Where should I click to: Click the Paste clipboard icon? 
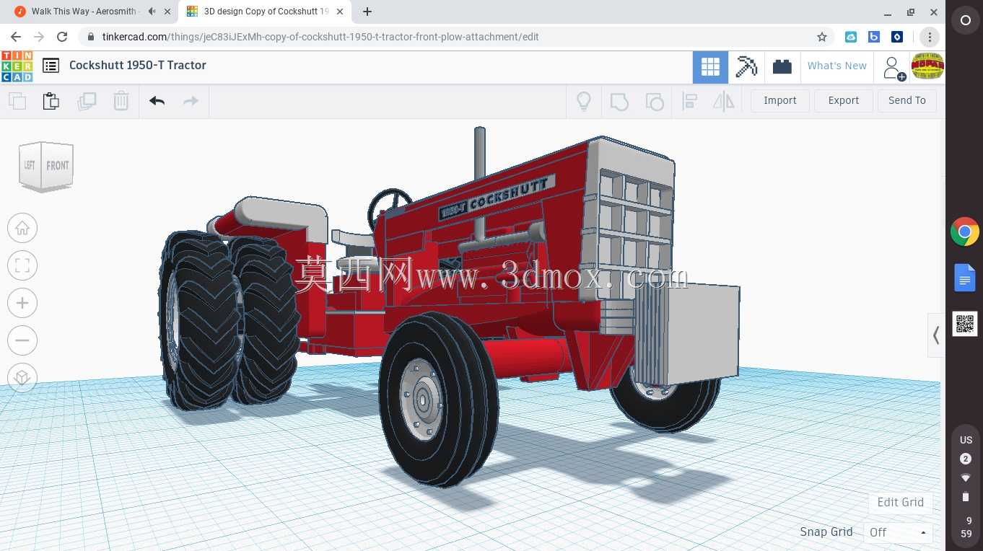coord(51,101)
